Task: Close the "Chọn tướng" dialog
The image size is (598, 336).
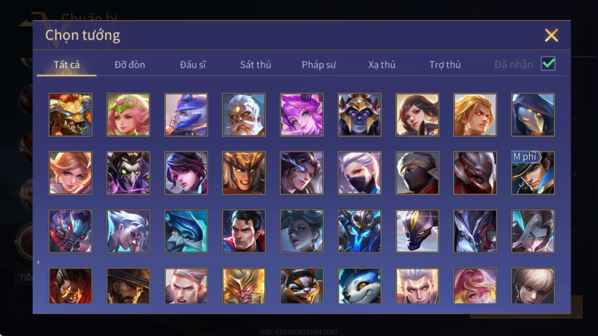Action: coord(551,35)
